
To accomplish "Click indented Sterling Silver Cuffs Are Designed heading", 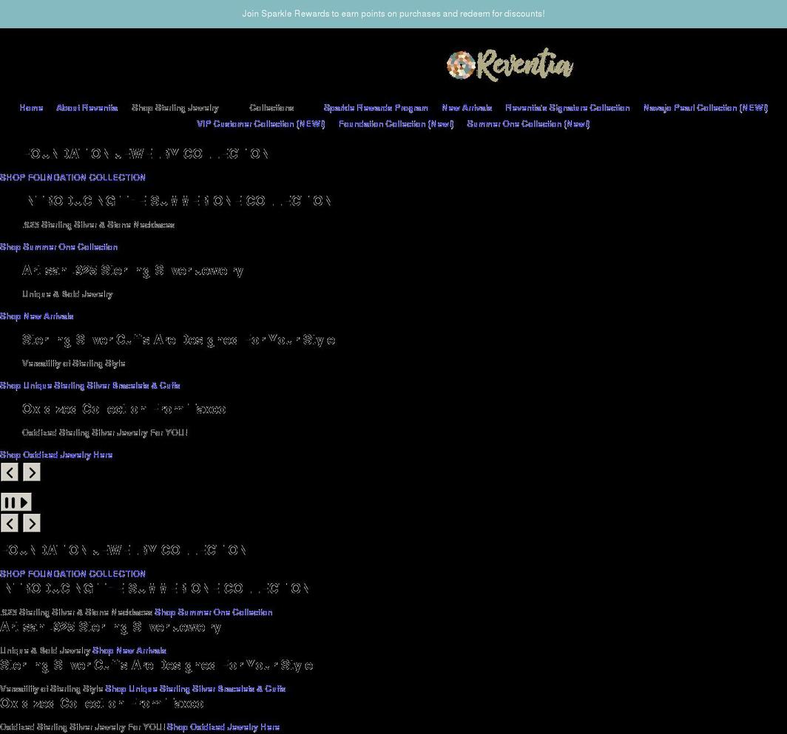I will pyautogui.click(x=178, y=340).
